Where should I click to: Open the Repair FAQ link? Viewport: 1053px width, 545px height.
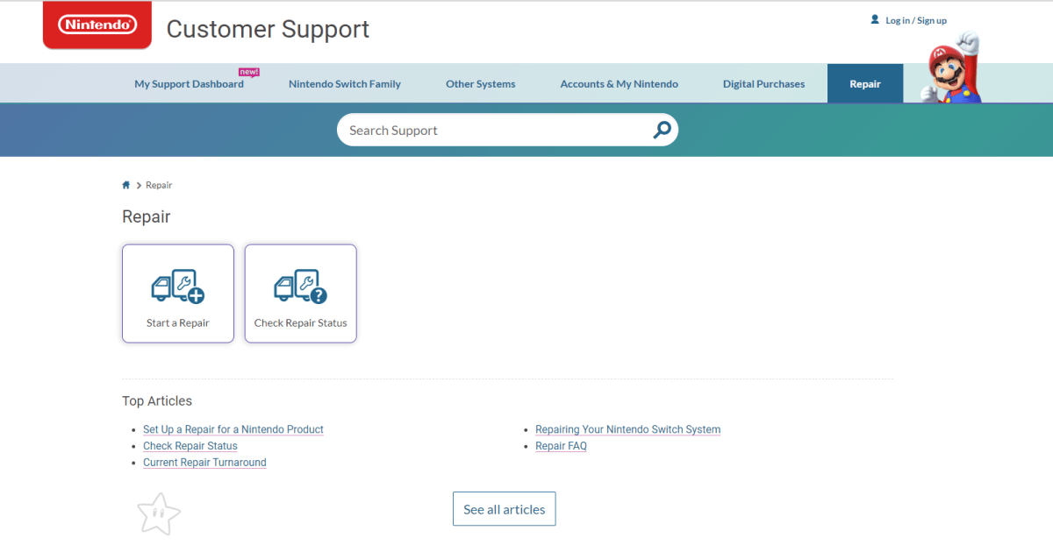562,446
